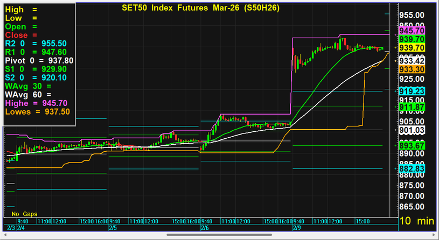Click the yellow 939.70 price marker
The height and width of the screenshot is (240, 439).
pos(412,47)
